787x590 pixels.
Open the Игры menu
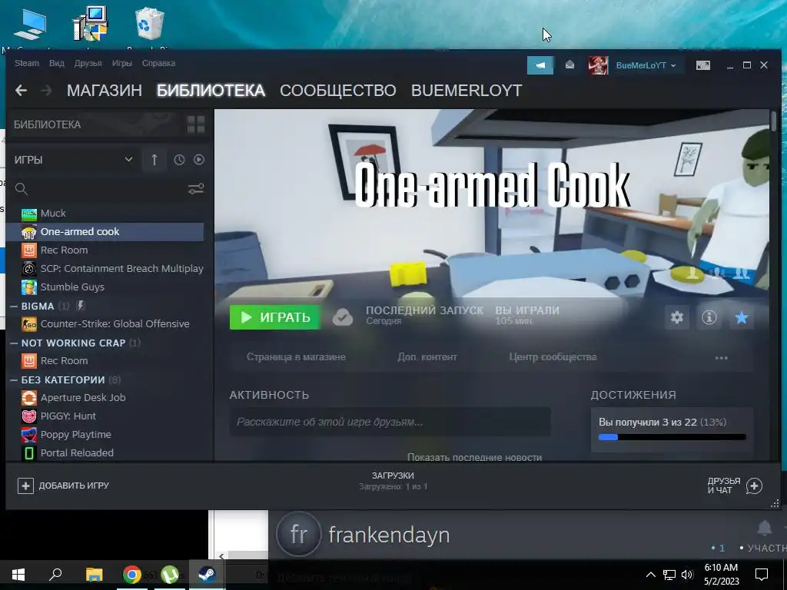click(122, 63)
